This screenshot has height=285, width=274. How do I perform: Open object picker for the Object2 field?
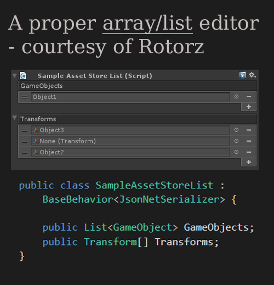236,152
